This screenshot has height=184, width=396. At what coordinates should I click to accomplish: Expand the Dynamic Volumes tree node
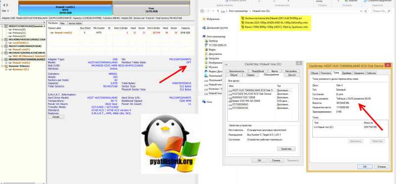click(x=2, y=66)
